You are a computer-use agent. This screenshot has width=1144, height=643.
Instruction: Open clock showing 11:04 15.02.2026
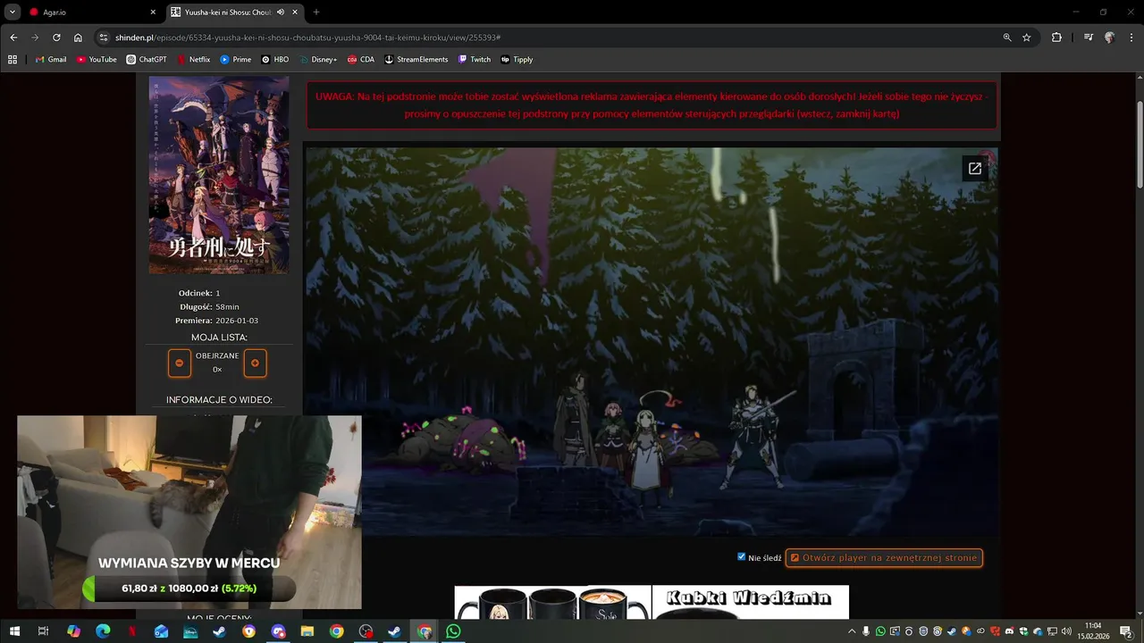click(x=1093, y=631)
